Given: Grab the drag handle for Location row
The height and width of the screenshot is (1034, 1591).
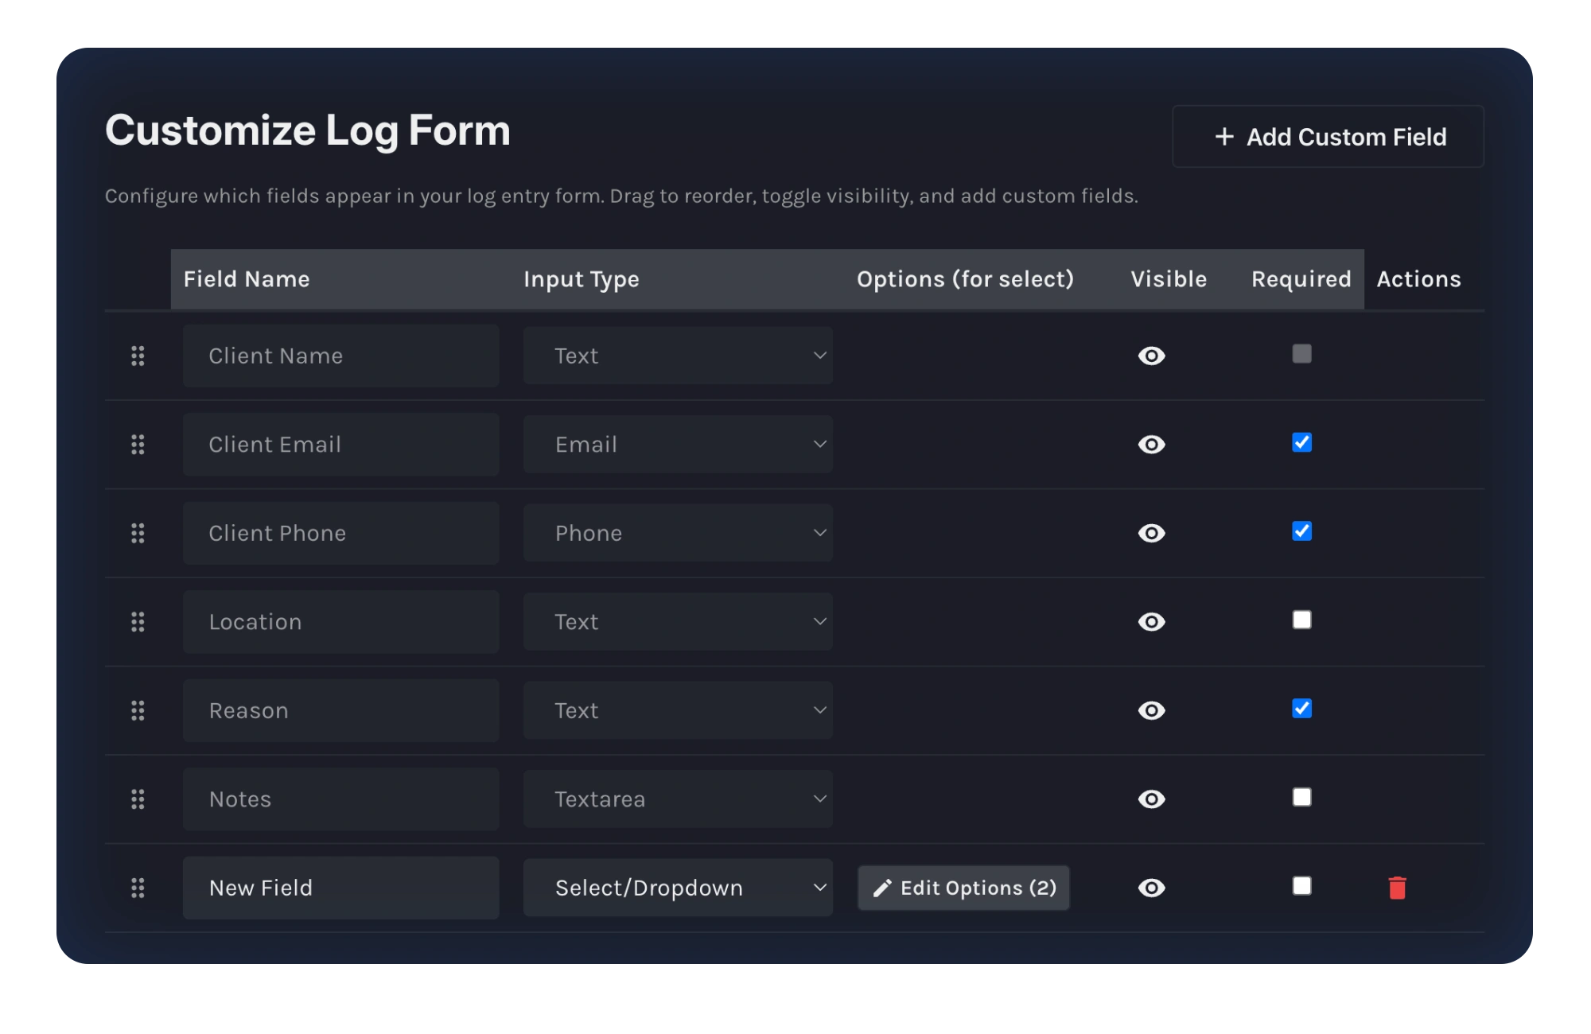Looking at the screenshot, I should click(138, 622).
